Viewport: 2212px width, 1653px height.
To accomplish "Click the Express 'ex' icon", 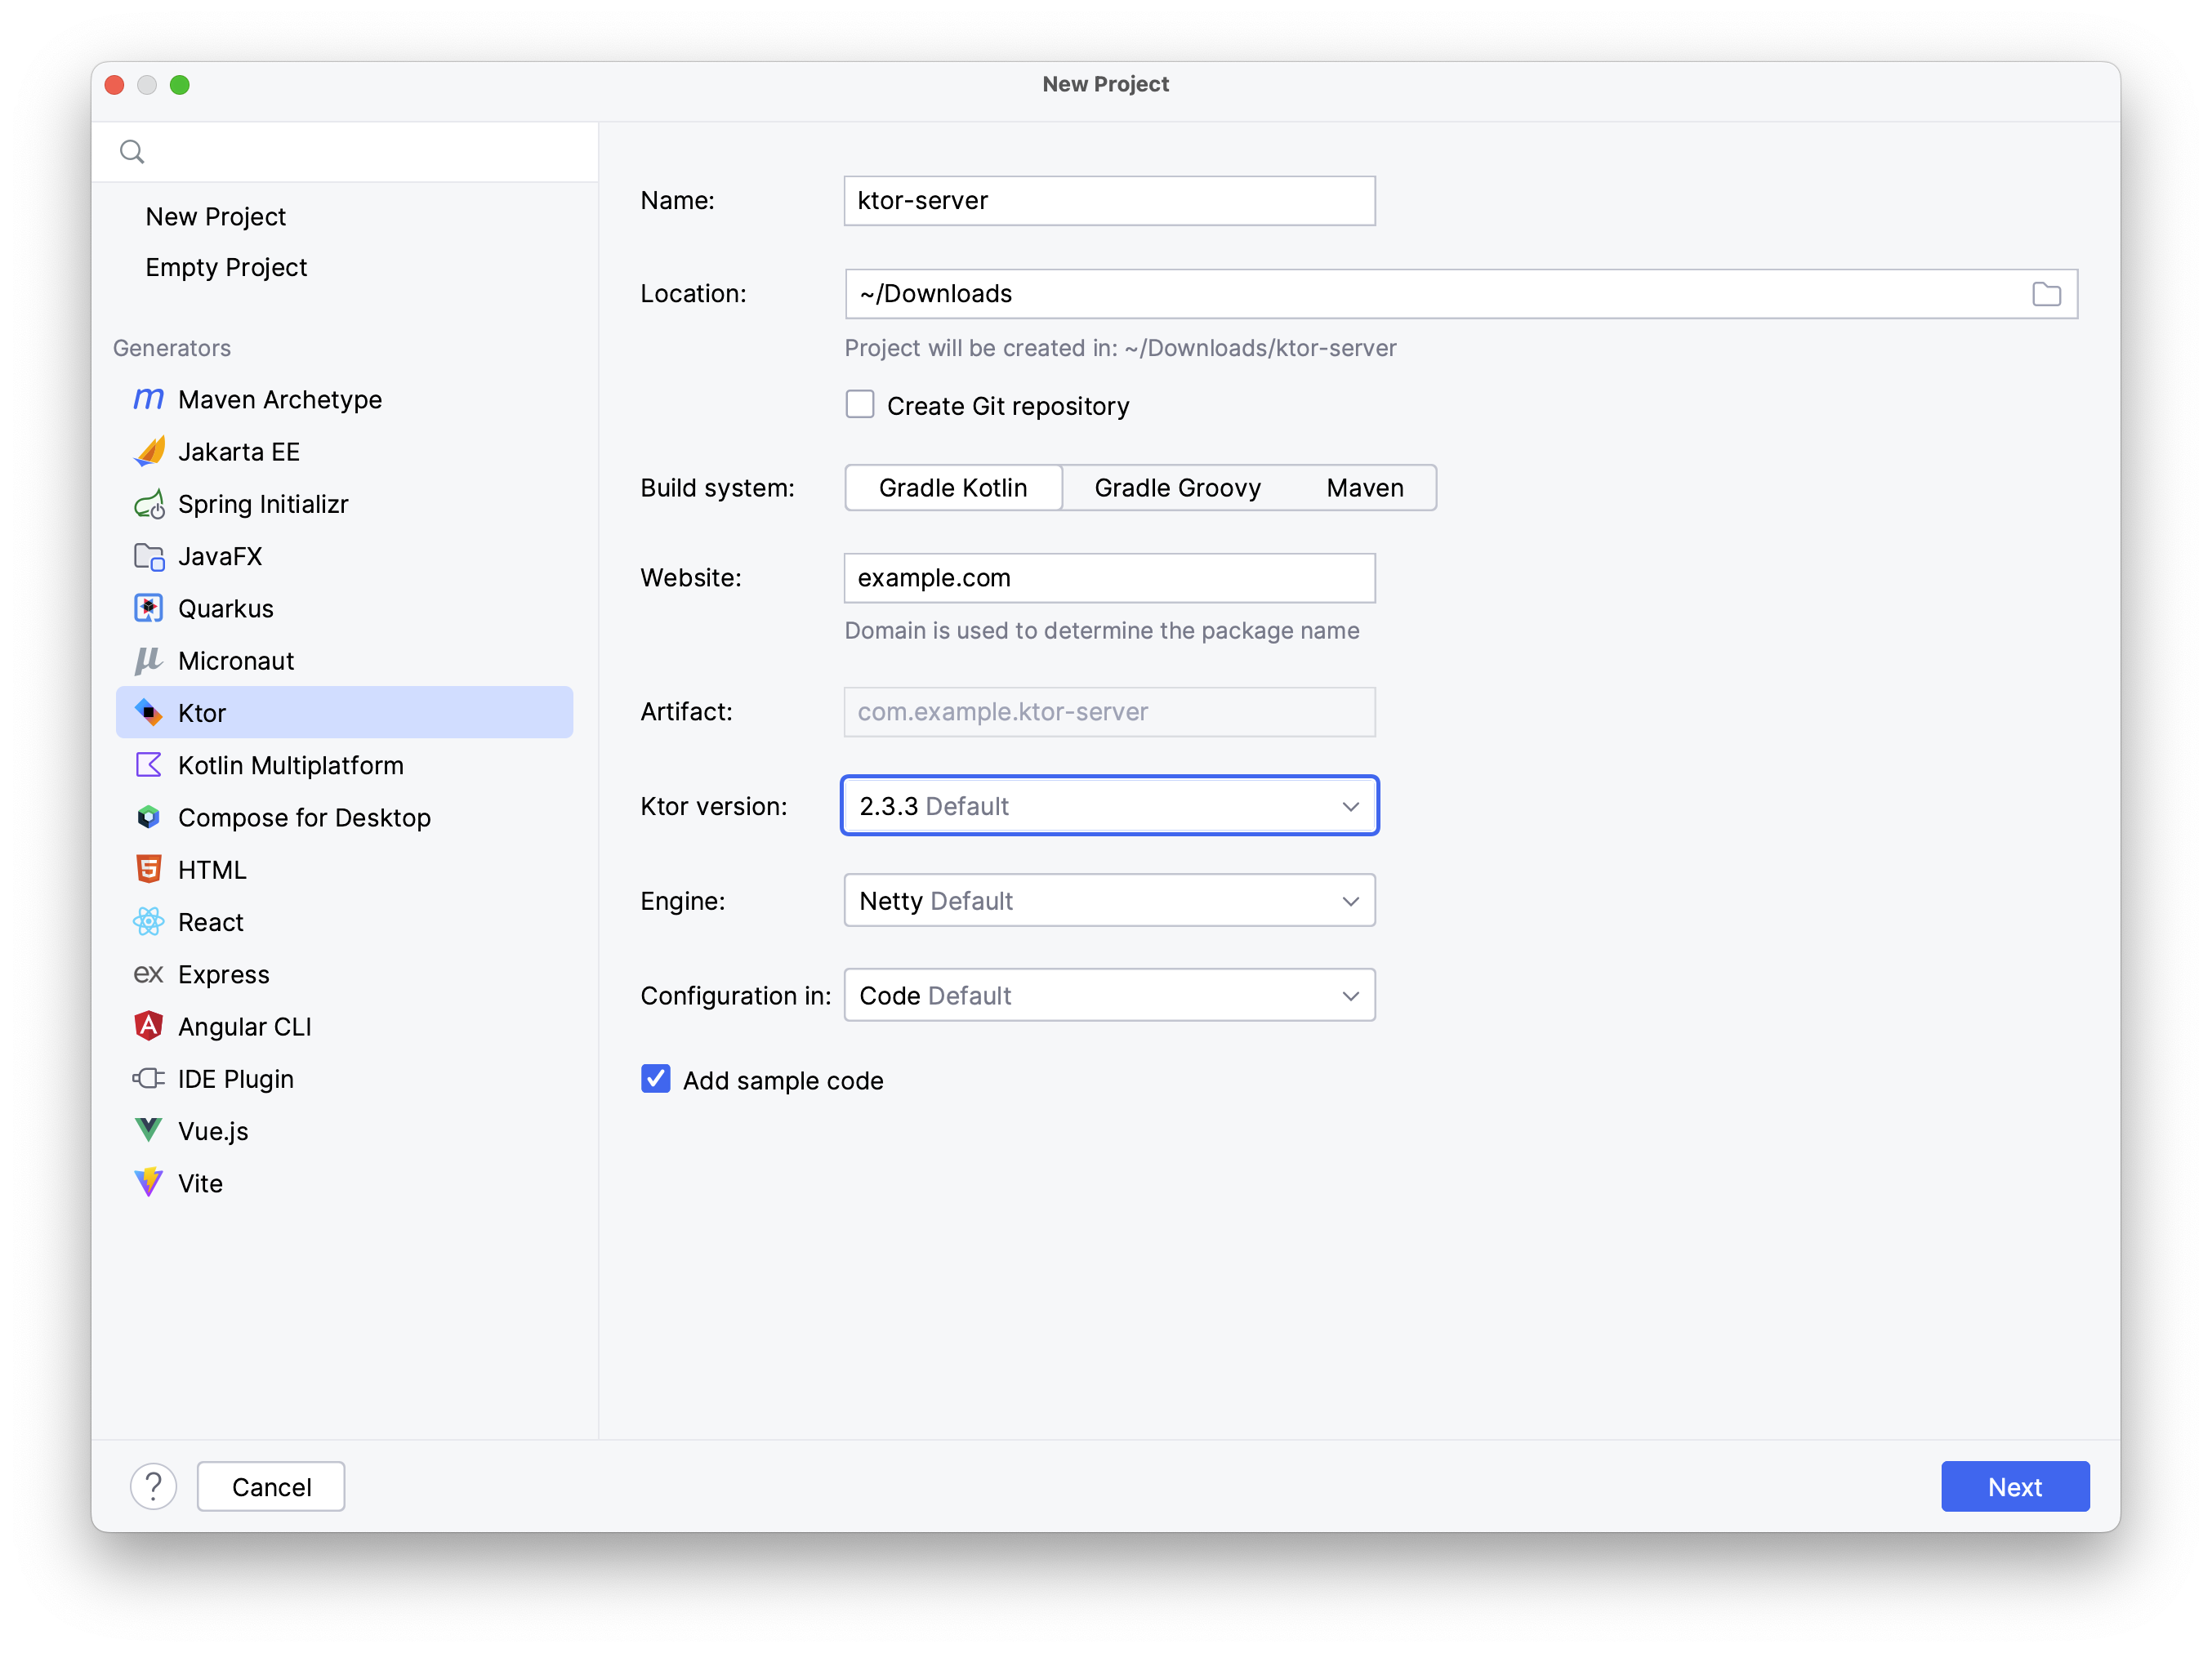I will click(x=148, y=974).
